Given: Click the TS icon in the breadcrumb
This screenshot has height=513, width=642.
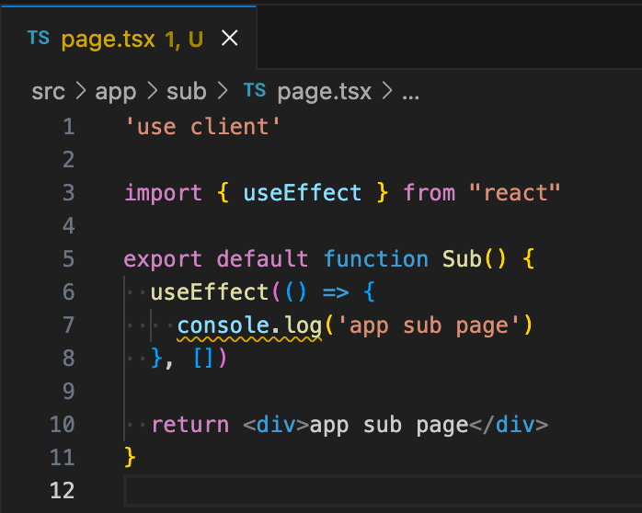Looking at the screenshot, I should 255,90.
